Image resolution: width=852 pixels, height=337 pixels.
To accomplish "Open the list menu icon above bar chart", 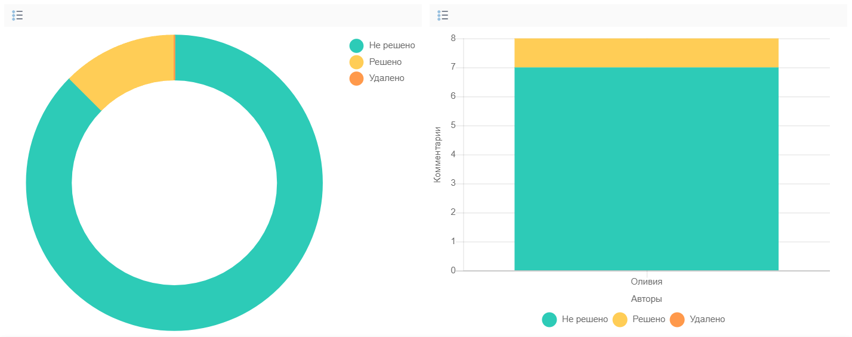I will click(443, 15).
